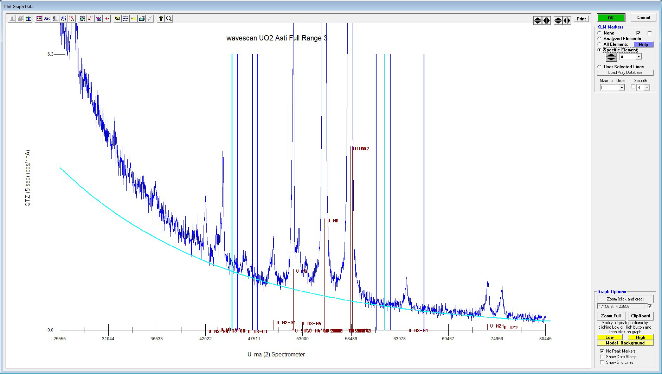
Task: Open the specific element dropdown showing 'u'
Action: (x=638, y=57)
